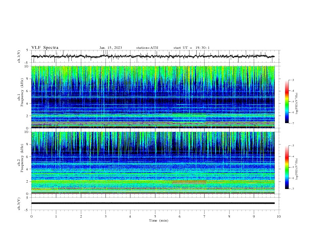This screenshot has height=243, width=314.
Task: Click the "station=ATH" label
Action: tap(147, 48)
